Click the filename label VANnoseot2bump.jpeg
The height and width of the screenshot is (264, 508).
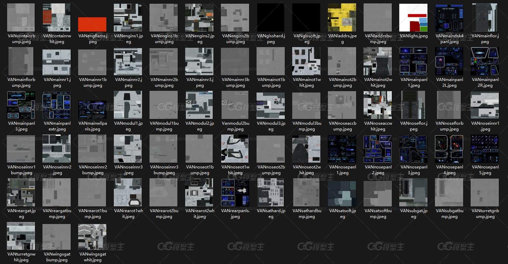pos(271,170)
